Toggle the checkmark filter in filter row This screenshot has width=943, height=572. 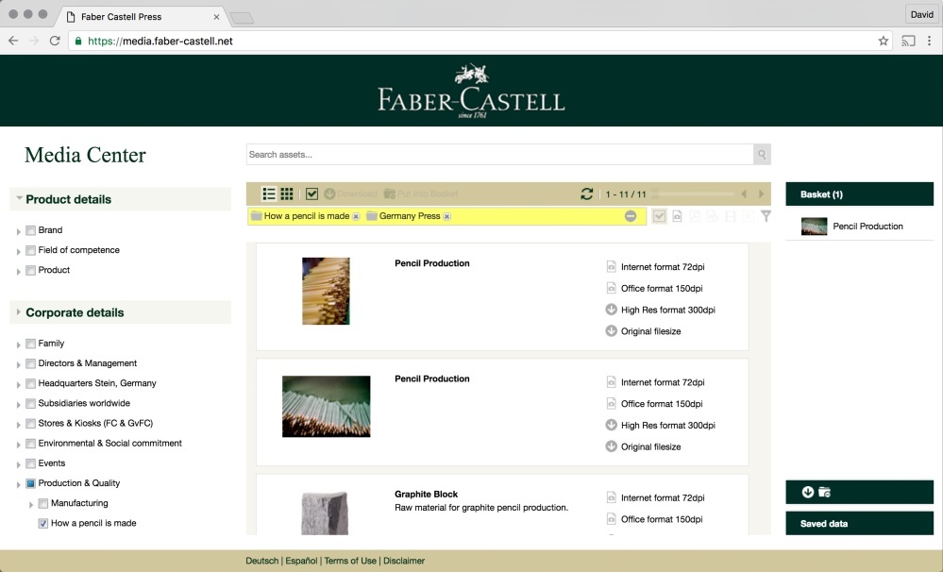click(x=659, y=216)
